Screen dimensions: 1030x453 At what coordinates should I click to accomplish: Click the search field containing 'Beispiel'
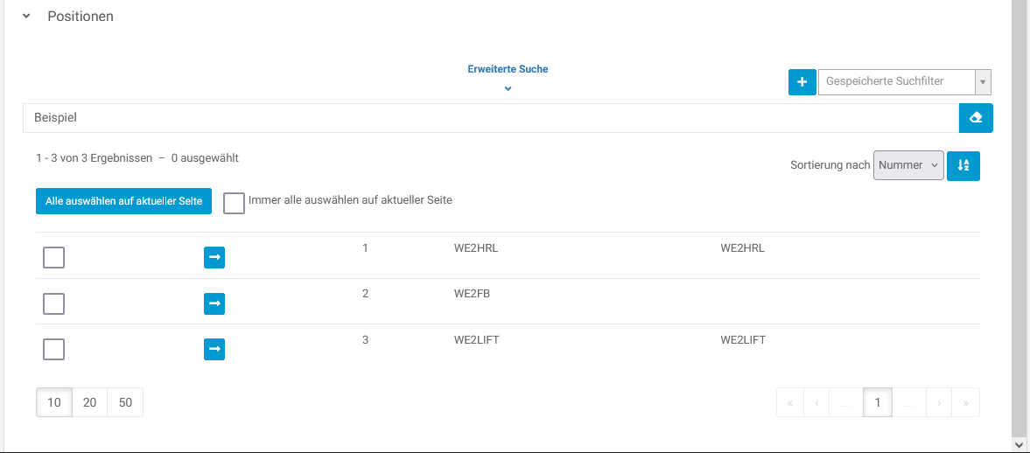tap(490, 118)
